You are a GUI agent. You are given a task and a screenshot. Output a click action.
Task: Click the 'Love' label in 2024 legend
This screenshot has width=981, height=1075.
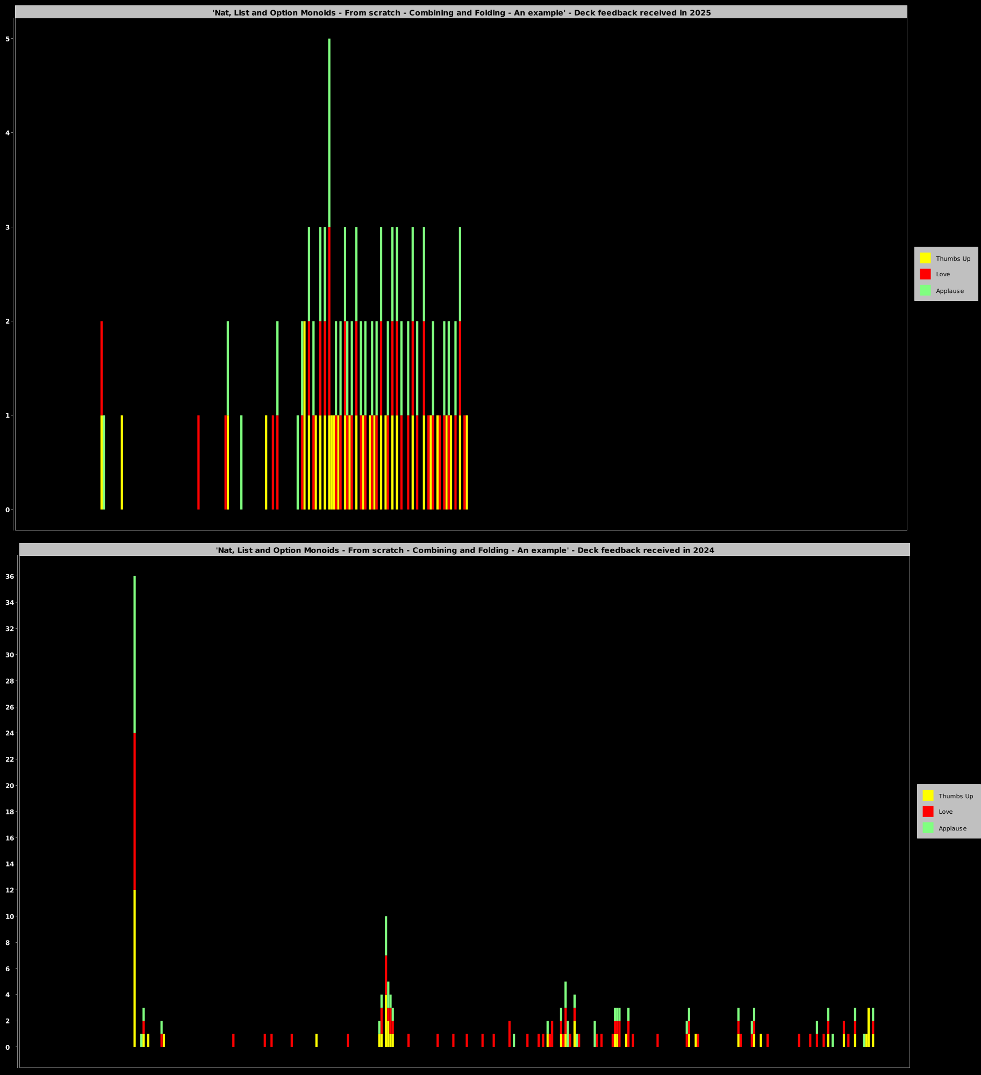[x=945, y=812]
